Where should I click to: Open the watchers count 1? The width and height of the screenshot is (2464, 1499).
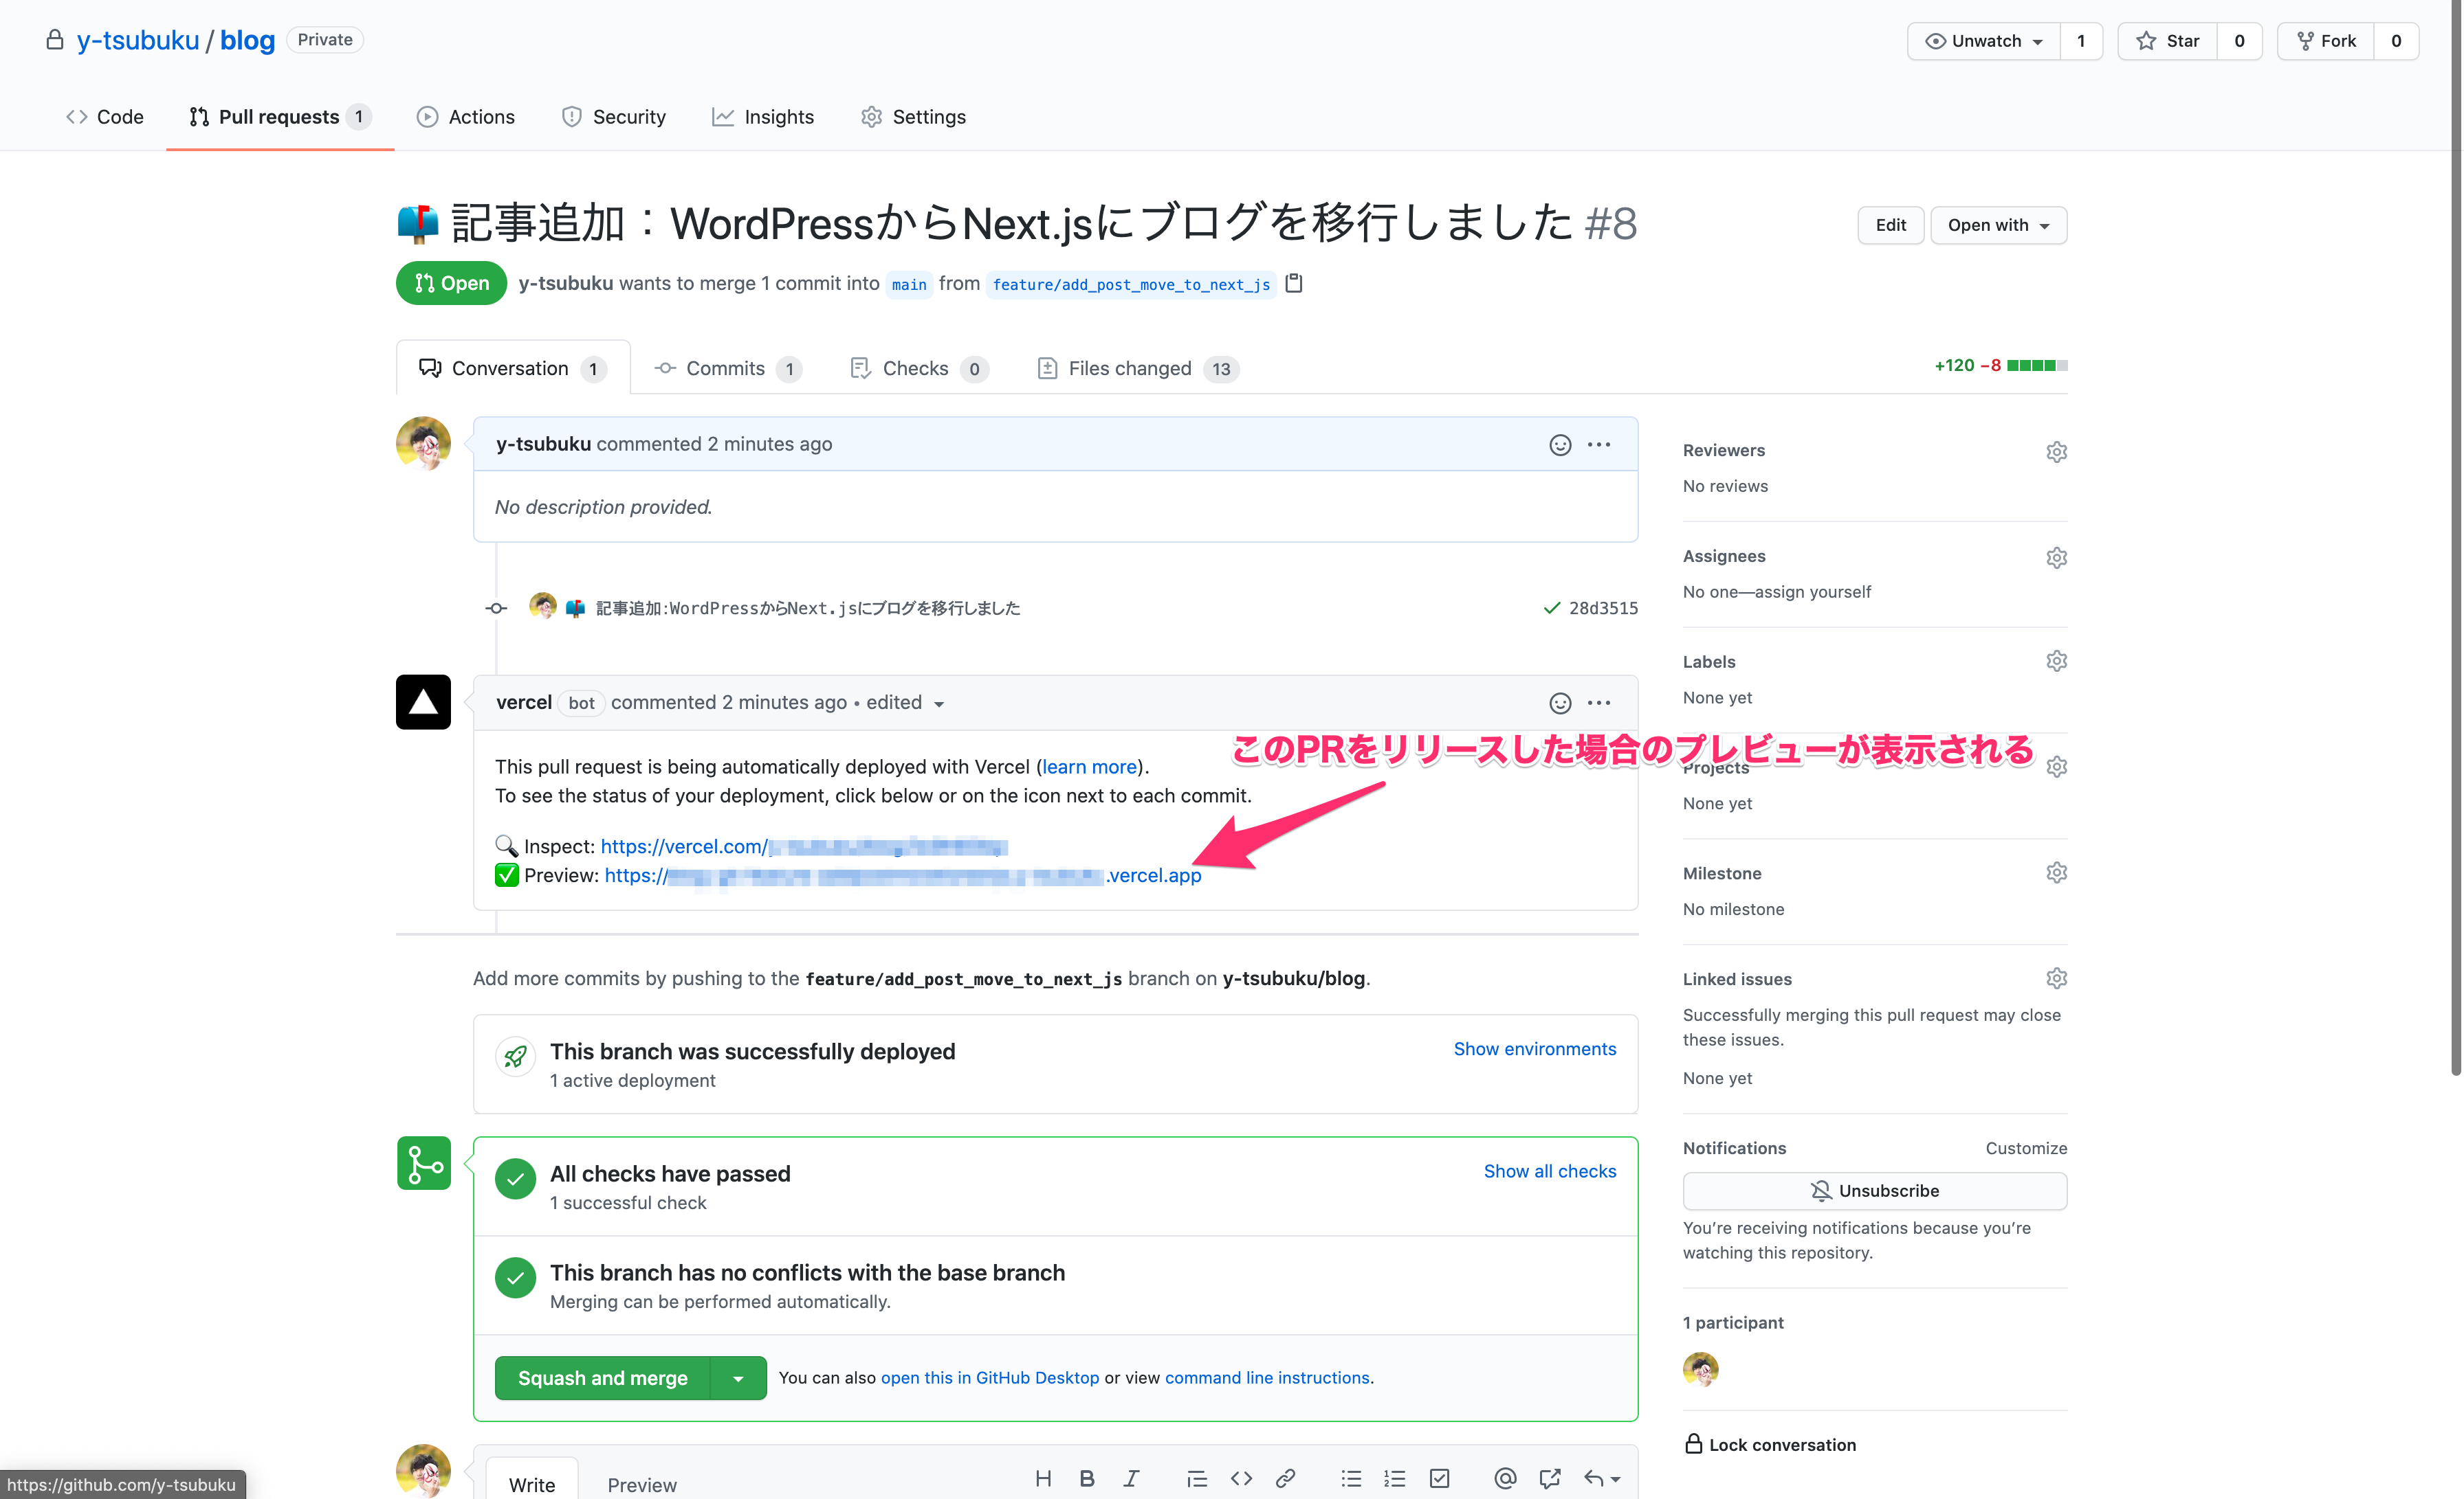[2081, 41]
